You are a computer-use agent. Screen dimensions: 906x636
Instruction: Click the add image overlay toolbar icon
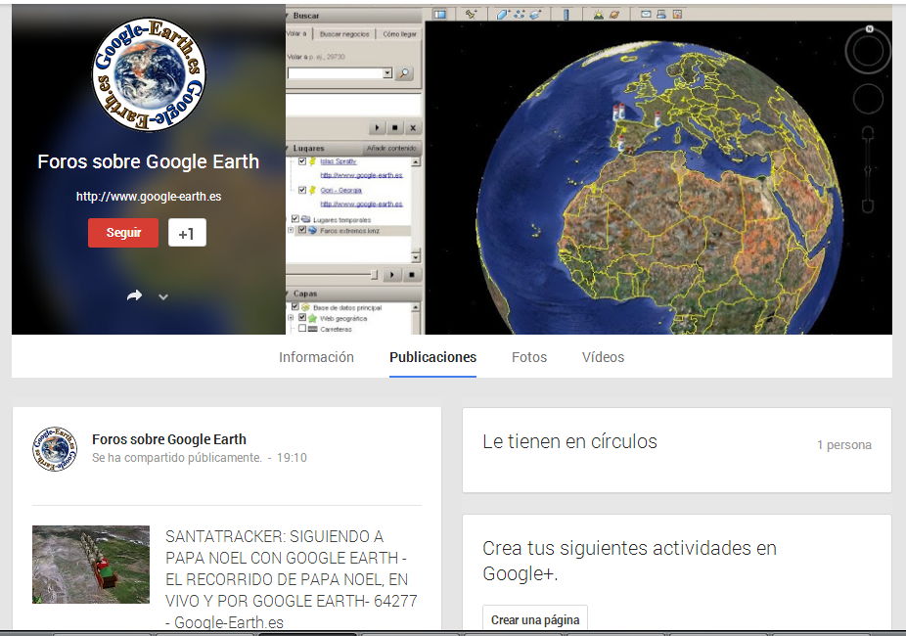pos(535,15)
